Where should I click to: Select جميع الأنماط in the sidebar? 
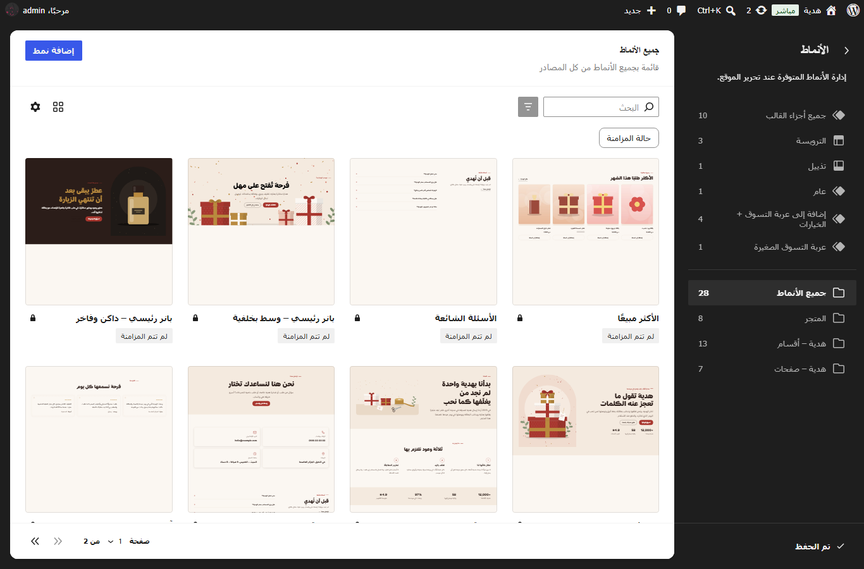click(772, 293)
